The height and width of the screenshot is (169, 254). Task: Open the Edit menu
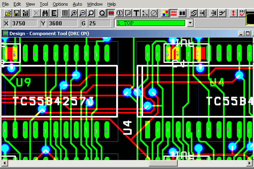point(17,4)
